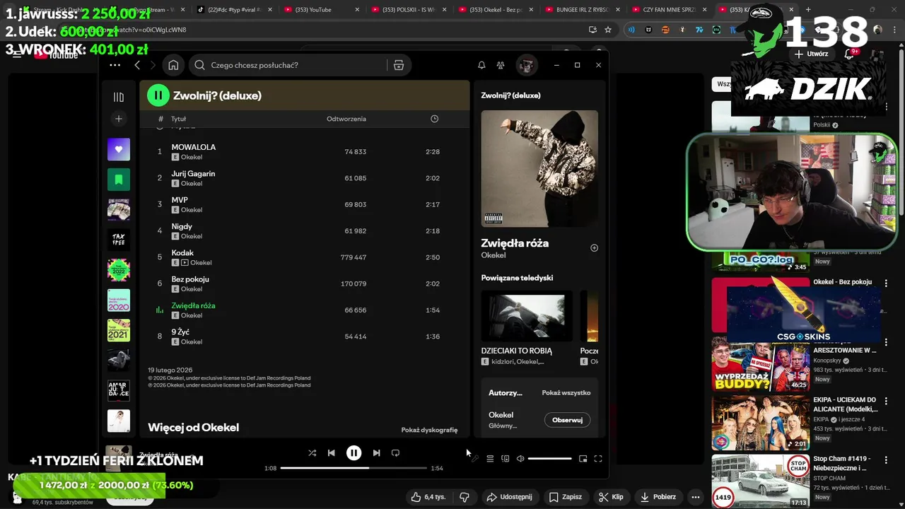Switch to the CZY FAN MNIE SPRZ browser tab
905x509 pixels.
coord(668,10)
